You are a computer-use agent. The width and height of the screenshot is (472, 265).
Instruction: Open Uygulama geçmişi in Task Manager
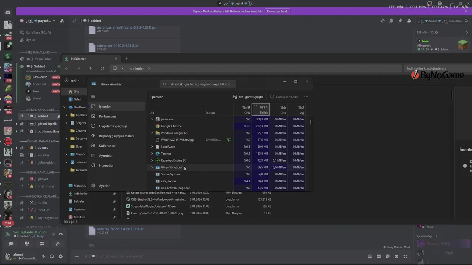(117, 126)
